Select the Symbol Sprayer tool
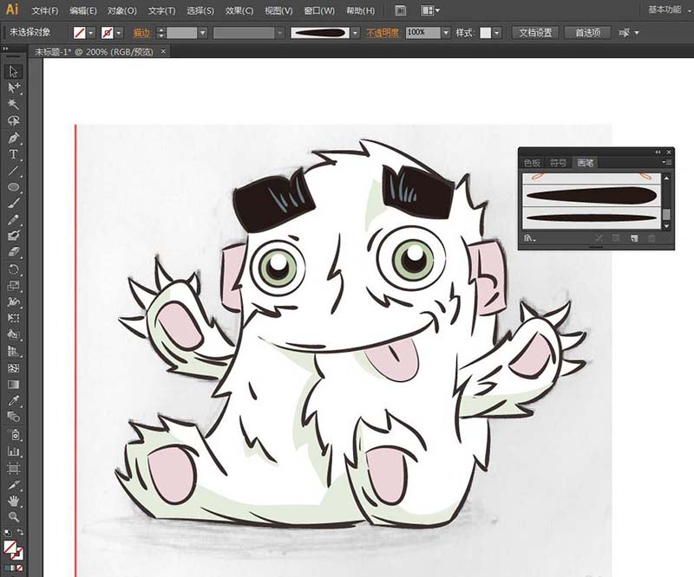 13,435
